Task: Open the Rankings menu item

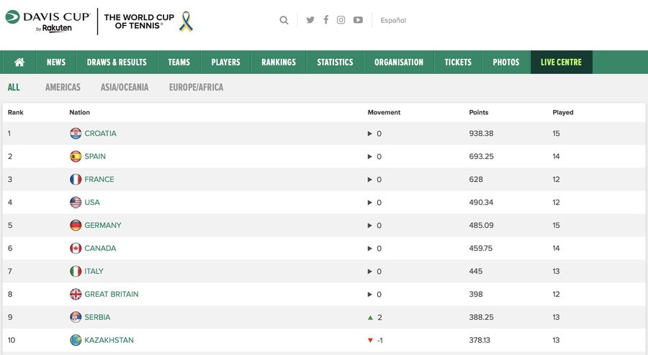Action: click(279, 63)
